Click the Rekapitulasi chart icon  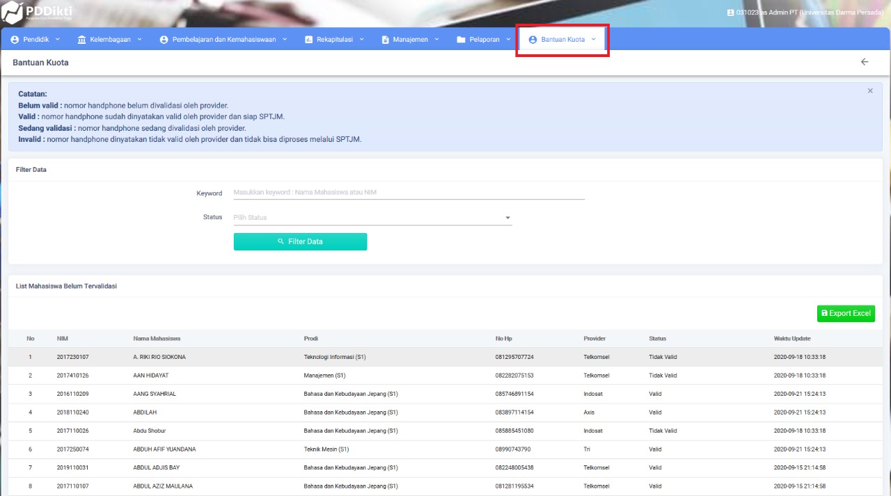point(309,40)
